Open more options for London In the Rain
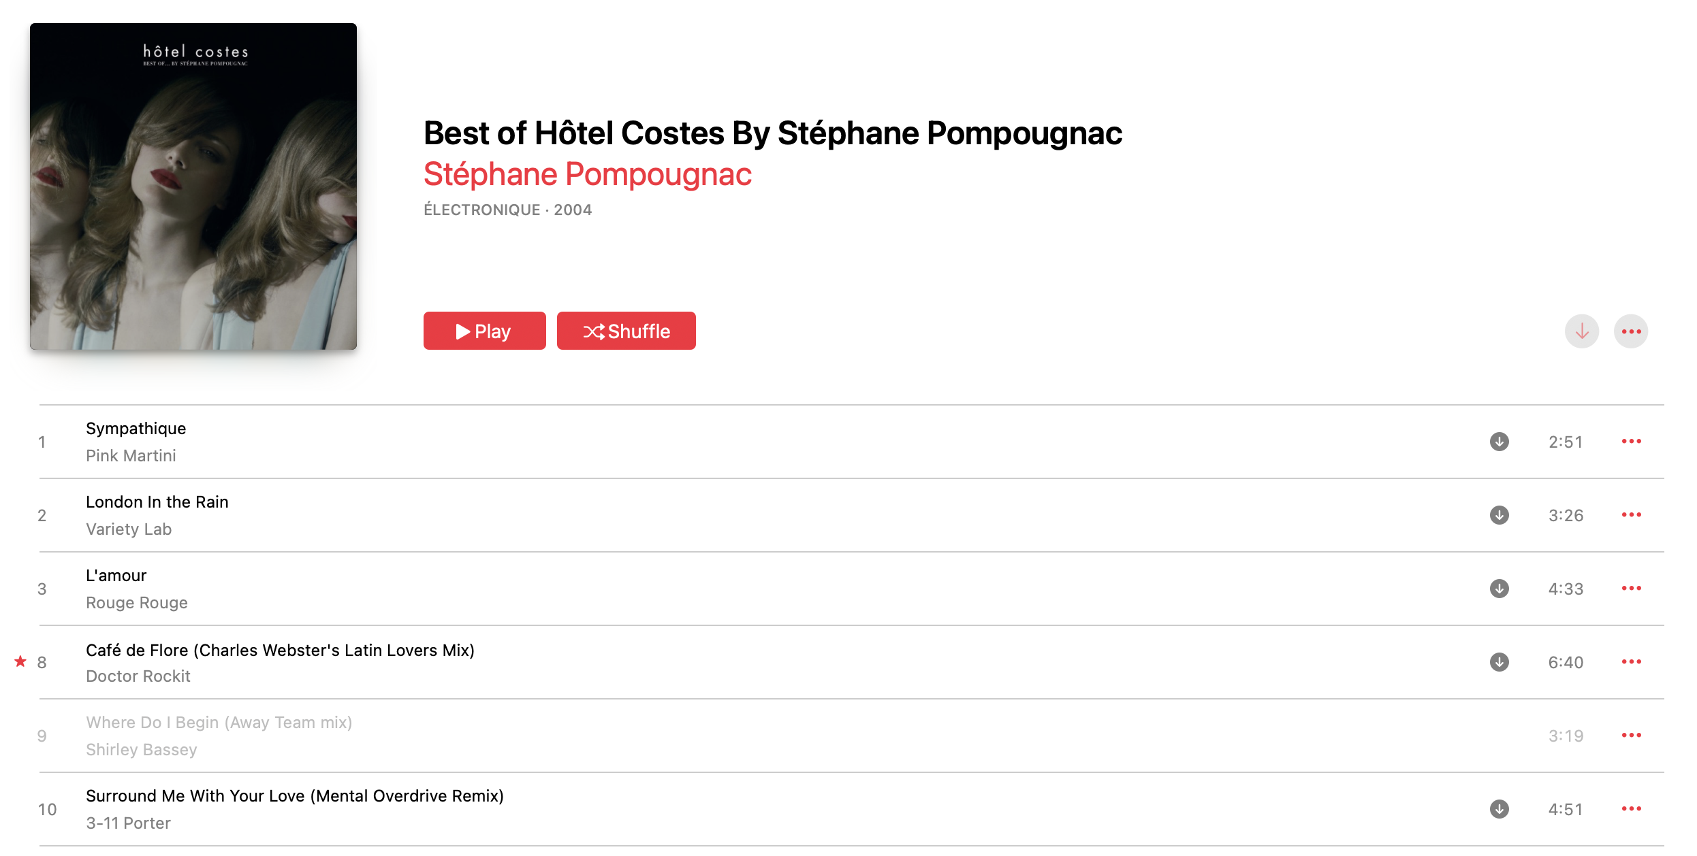The height and width of the screenshot is (856, 1697). point(1631,515)
